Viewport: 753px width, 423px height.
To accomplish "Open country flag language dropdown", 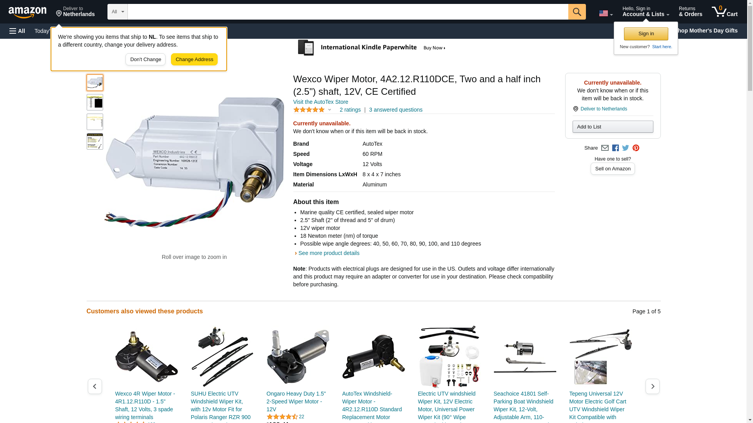I will [x=606, y=13].
